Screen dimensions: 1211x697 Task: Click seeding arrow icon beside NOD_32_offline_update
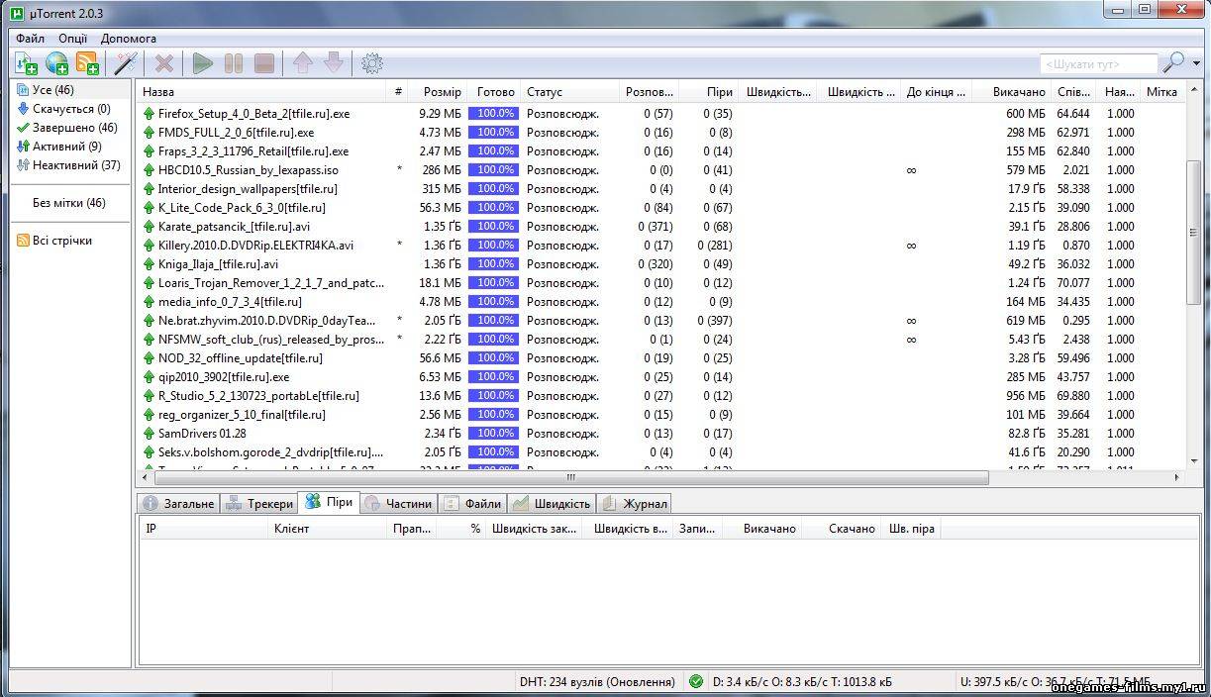tap(150, 358)
